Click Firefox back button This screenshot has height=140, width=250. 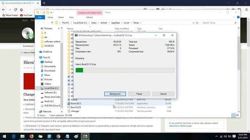tap(4, 10)
